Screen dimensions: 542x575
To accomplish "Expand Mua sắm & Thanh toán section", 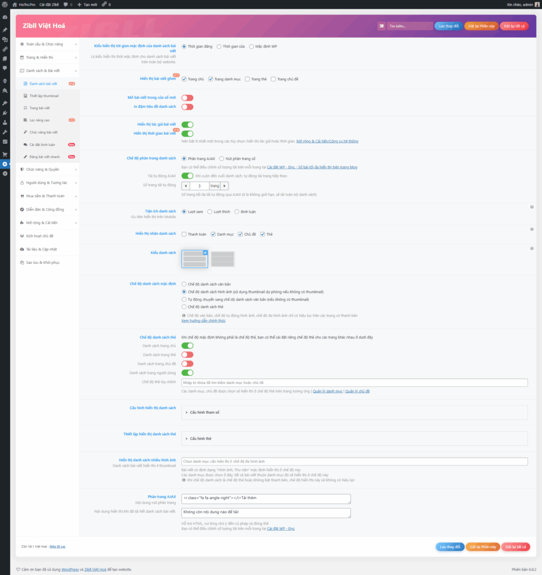I will point(48,196).
